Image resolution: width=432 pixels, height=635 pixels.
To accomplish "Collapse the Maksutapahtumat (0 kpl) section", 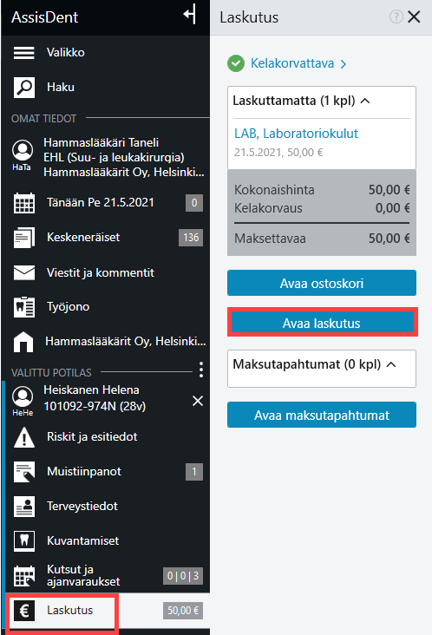I will point(391,364).
